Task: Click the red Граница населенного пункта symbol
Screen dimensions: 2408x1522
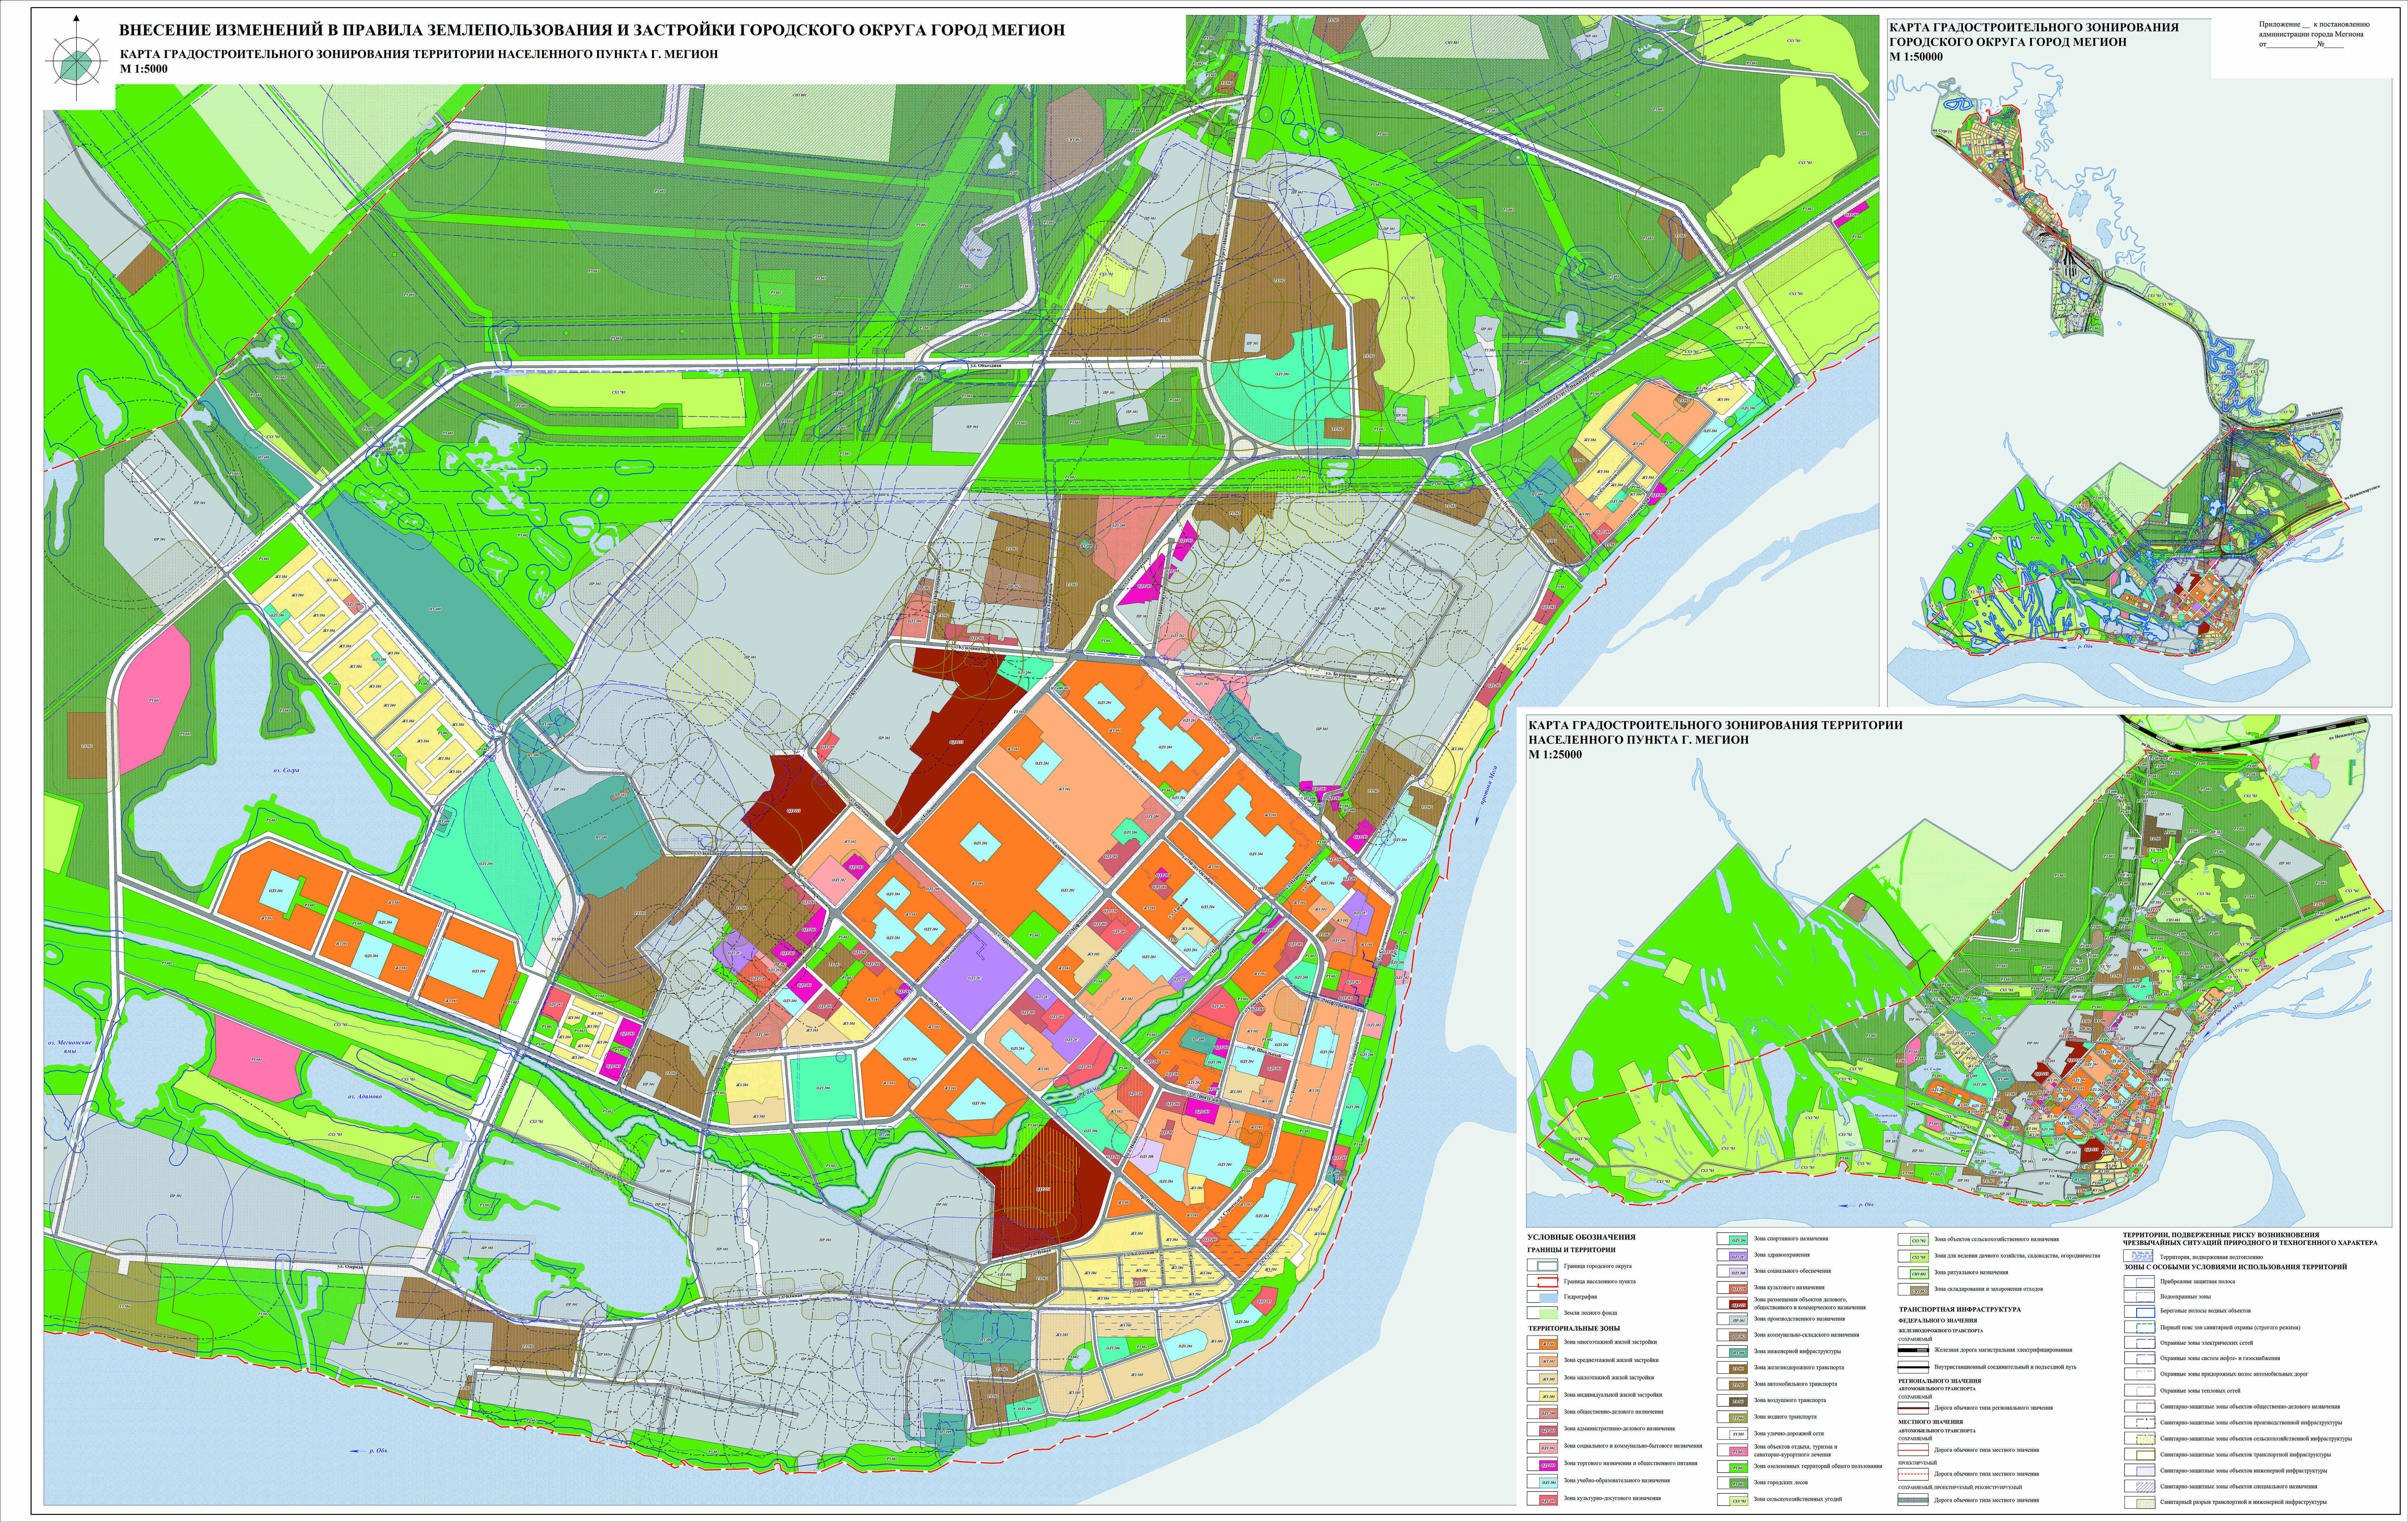Action: click(1548, 1282)
